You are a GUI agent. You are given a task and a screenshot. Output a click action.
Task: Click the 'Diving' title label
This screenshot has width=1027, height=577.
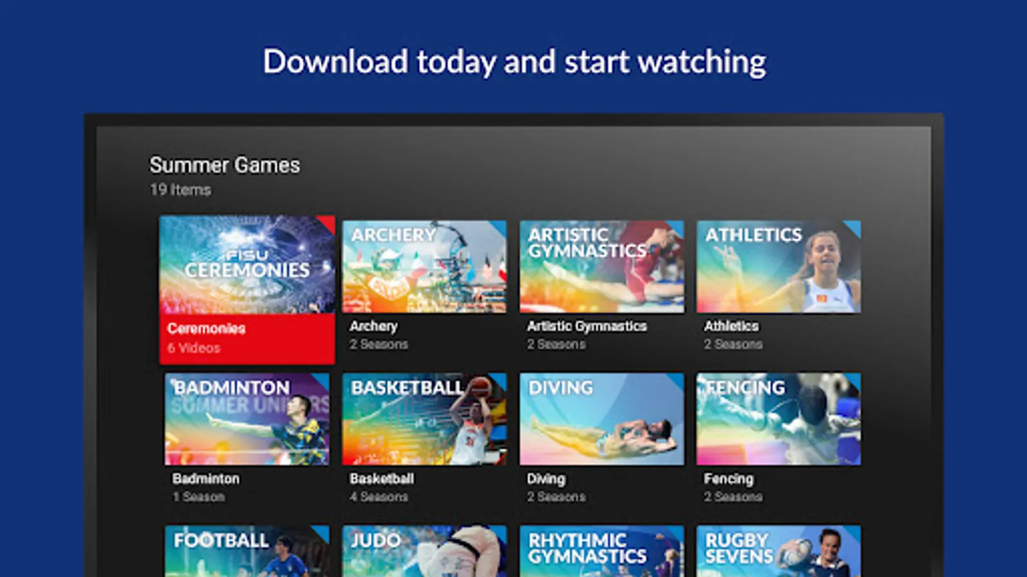coord(546,479)
